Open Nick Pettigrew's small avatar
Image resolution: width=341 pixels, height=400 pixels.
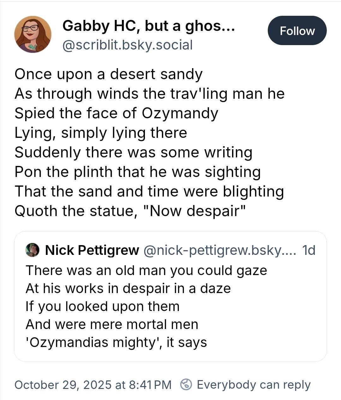tap(32, 250)
